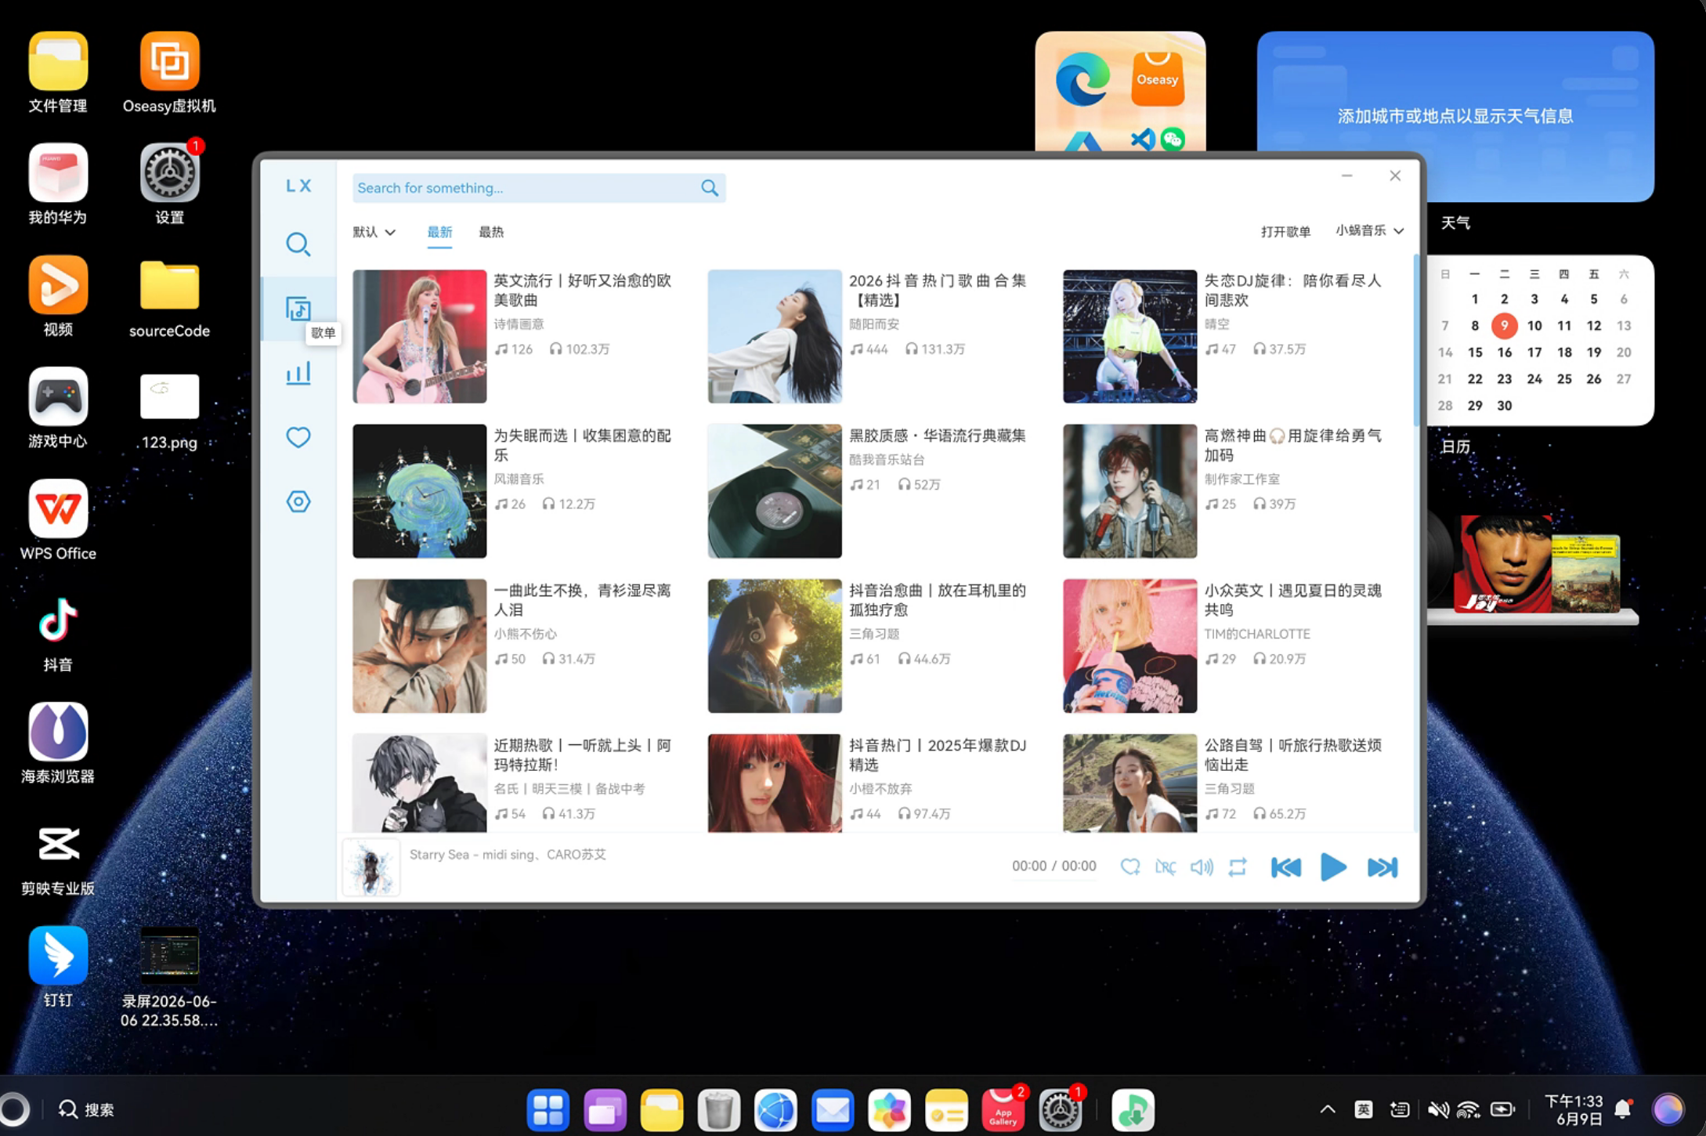Click the 00:00 / 00:00 playback time
The width and height of the screenshot is (1706, 1136).
point(1054,866)
